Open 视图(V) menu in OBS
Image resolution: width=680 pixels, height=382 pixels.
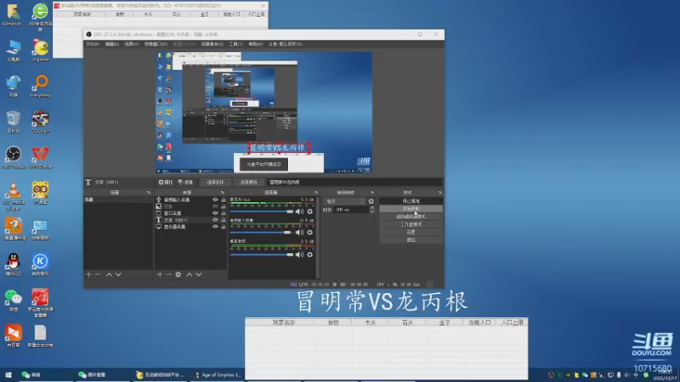point(132,44)
